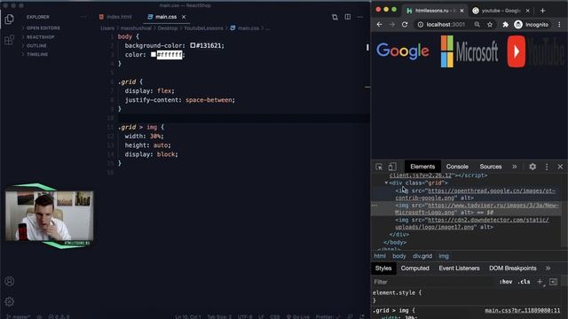
Task: Select the DevTools Sources tab
Action: tap(491, 167)
